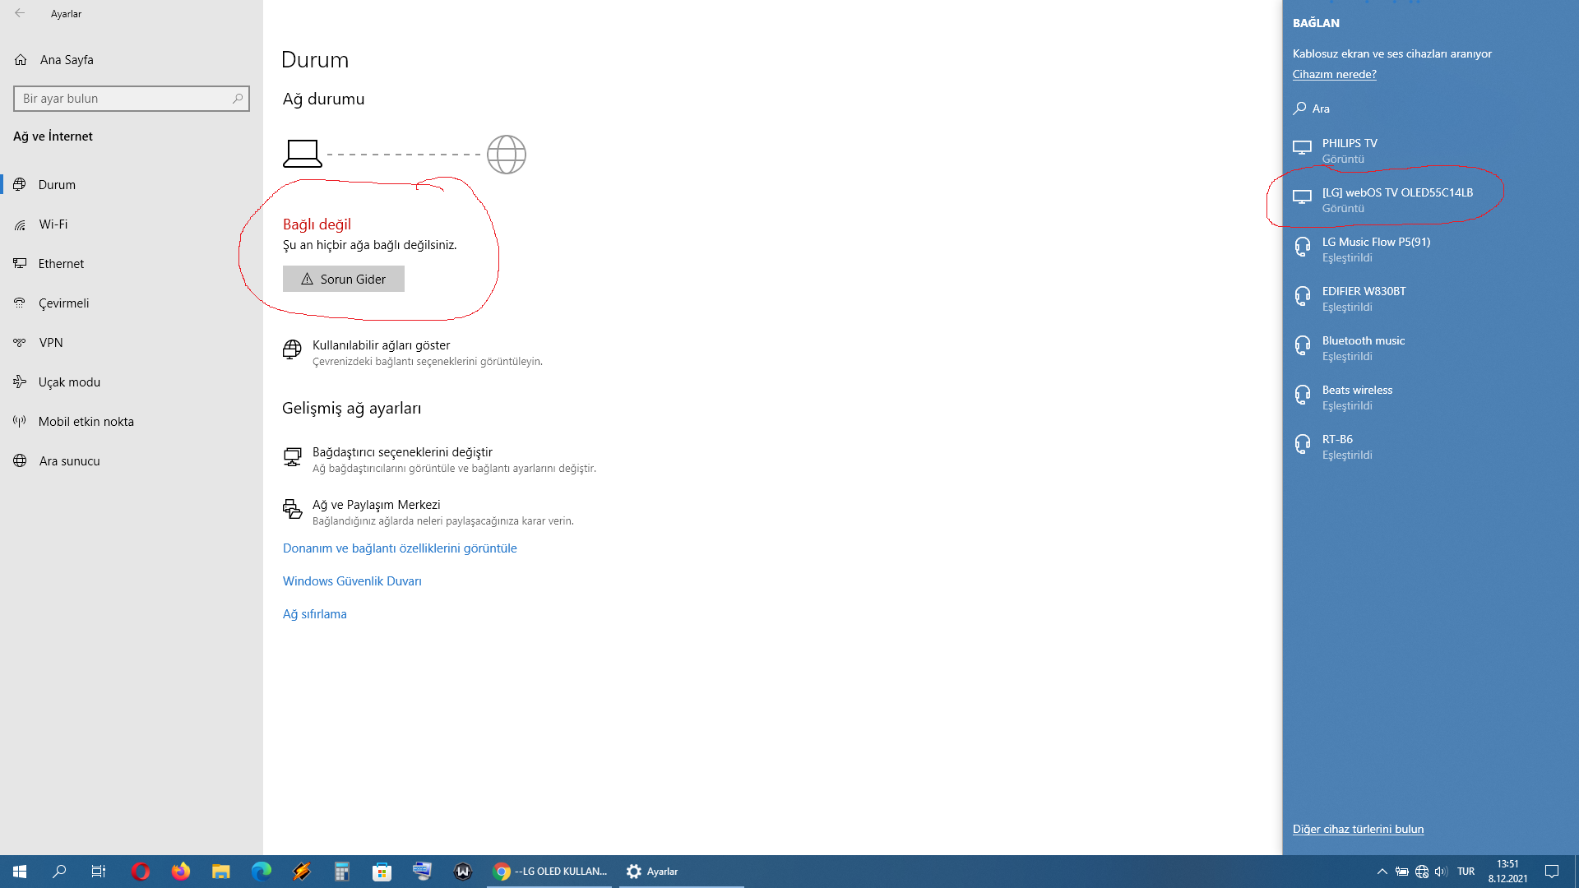This screenshot has height=888, width=1579.
Task: Click the Ethernet icon in sidebar
Action: pyautogui.click(x=20, y=263)
